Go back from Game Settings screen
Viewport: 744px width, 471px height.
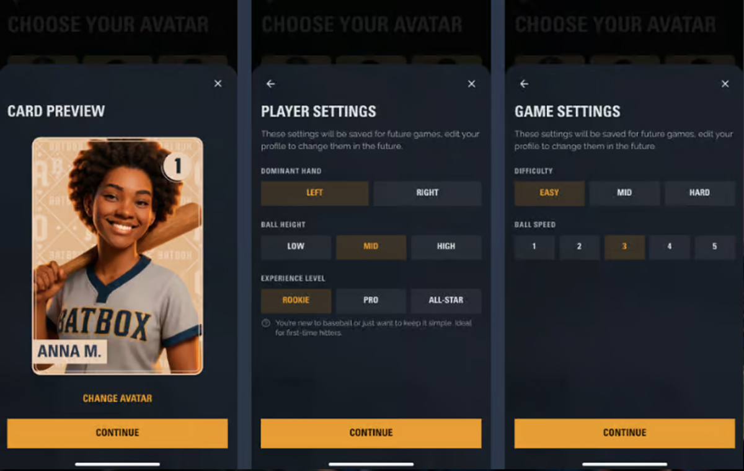524,84
